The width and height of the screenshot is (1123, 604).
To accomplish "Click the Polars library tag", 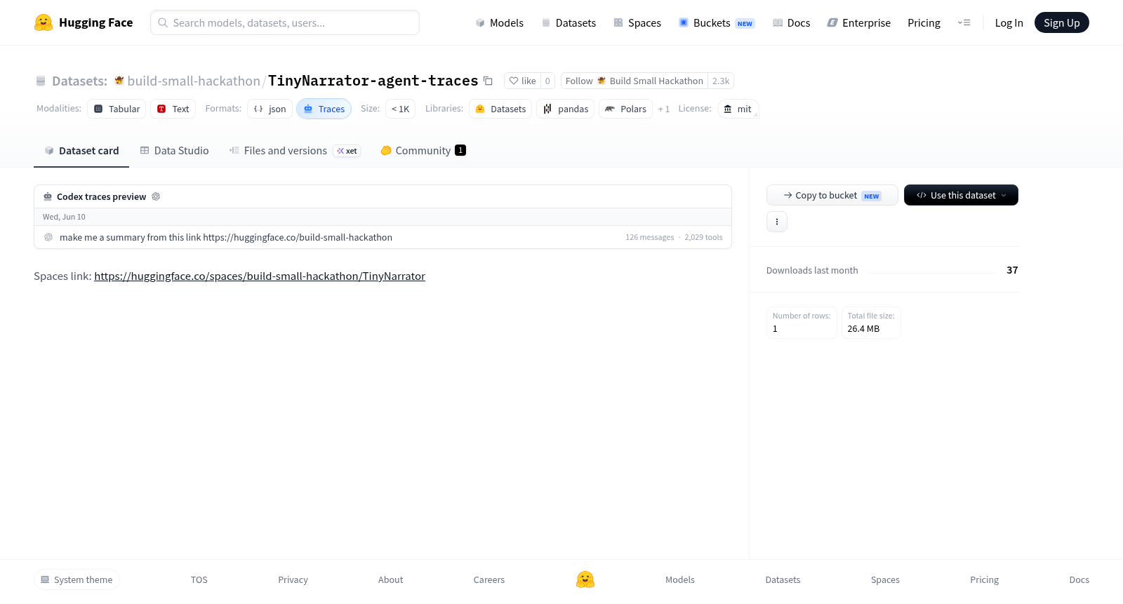I will [x=625, y=109].
